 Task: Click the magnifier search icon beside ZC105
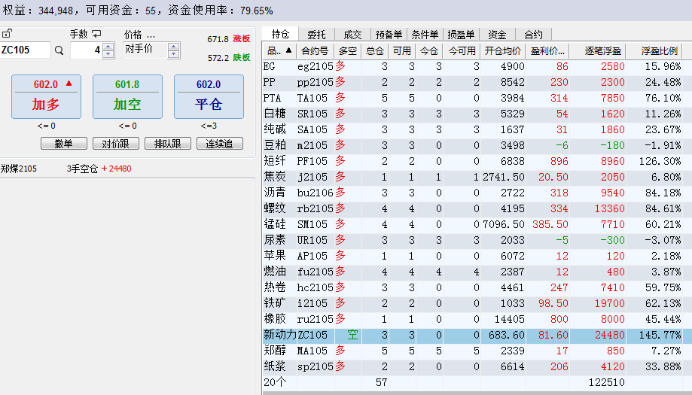(x=59, y=50)
